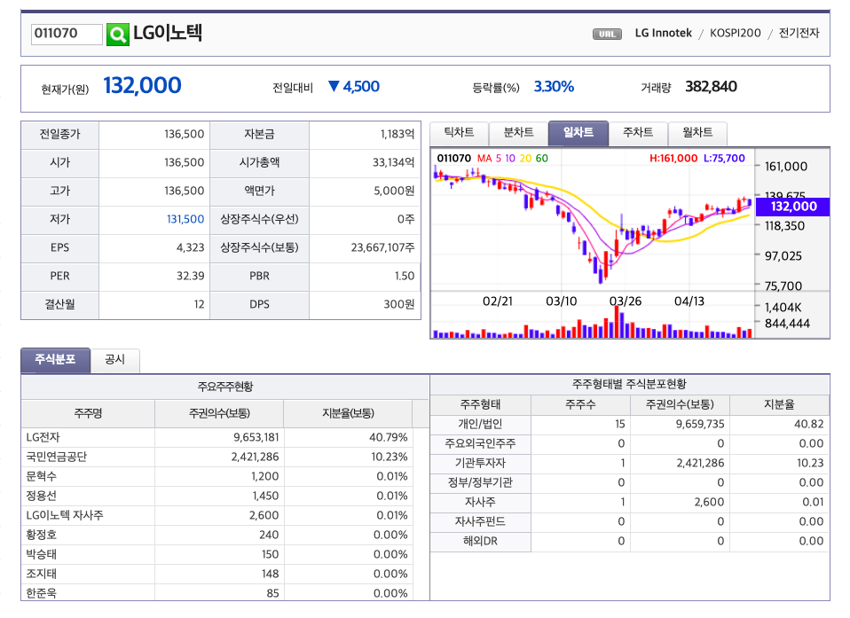The image size is (850, 618).
Task: Click the 황정호 shareholder row
Action: (216, 536)
